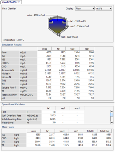The image size is (115, 152).
Task: Click the Operational Variables scrollbar thumb
Action: [x=112, y=115]
